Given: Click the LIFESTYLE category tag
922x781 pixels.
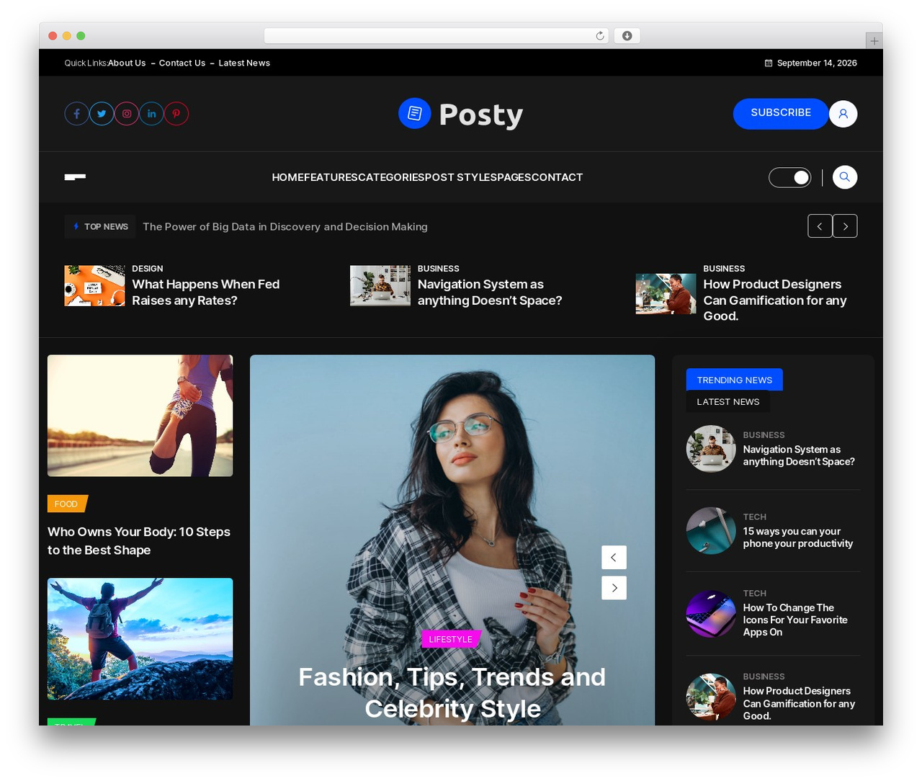Looking at the screenshot, I should pos(451,639).
